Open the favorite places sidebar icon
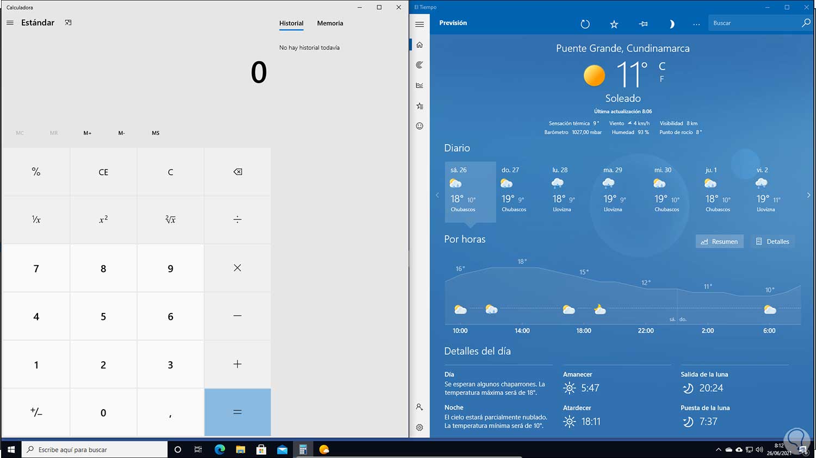The image size is (816, 458). point(419,106)
